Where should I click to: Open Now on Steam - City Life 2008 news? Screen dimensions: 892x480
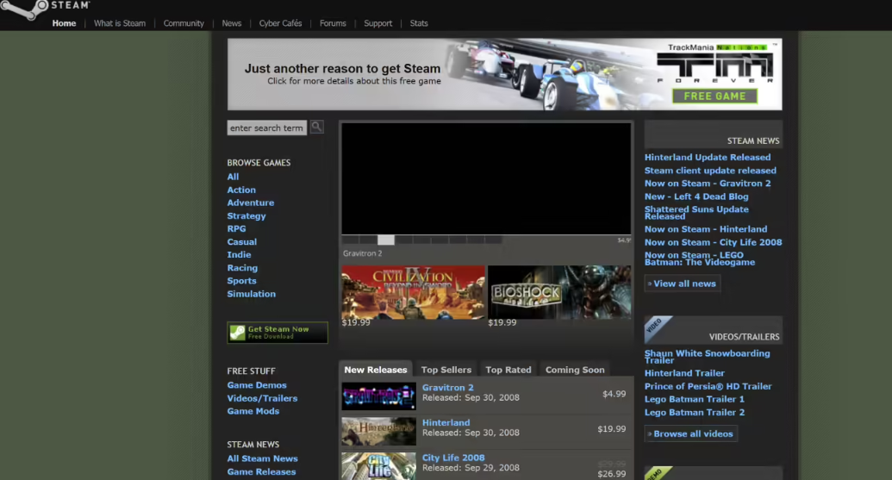pyautogui.click(x=713, y=242)
